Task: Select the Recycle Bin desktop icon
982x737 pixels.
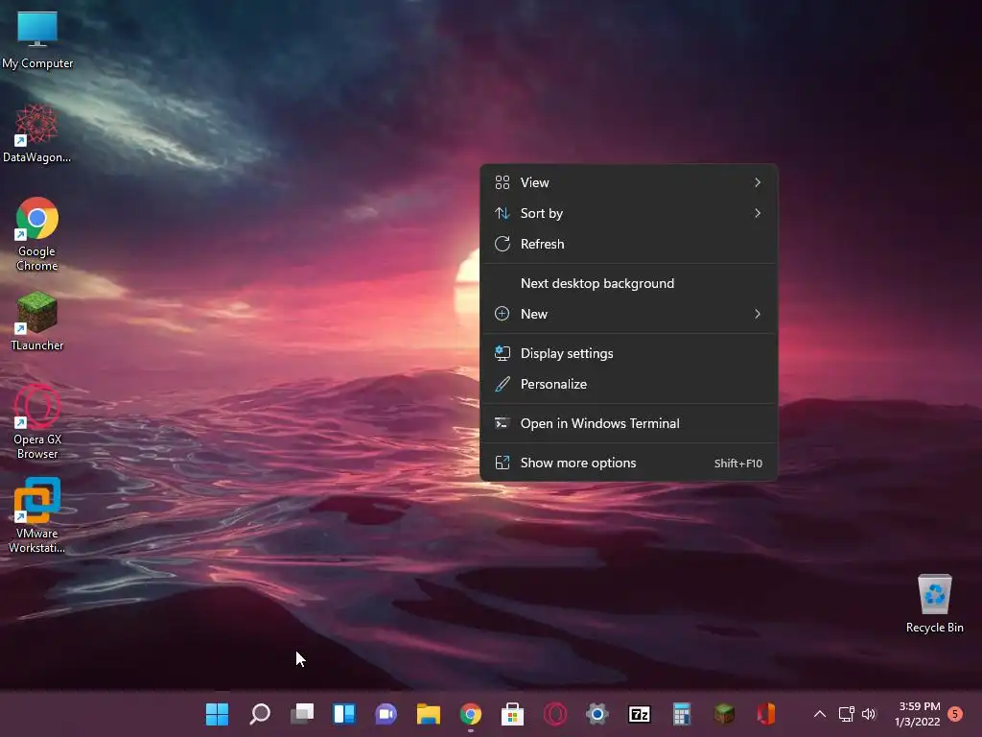Action: pos(934,604)
